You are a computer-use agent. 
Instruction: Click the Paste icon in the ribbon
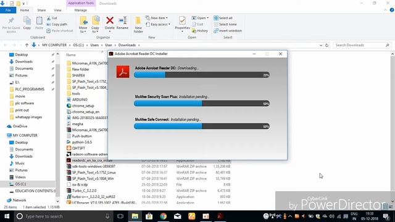point(39,23)
